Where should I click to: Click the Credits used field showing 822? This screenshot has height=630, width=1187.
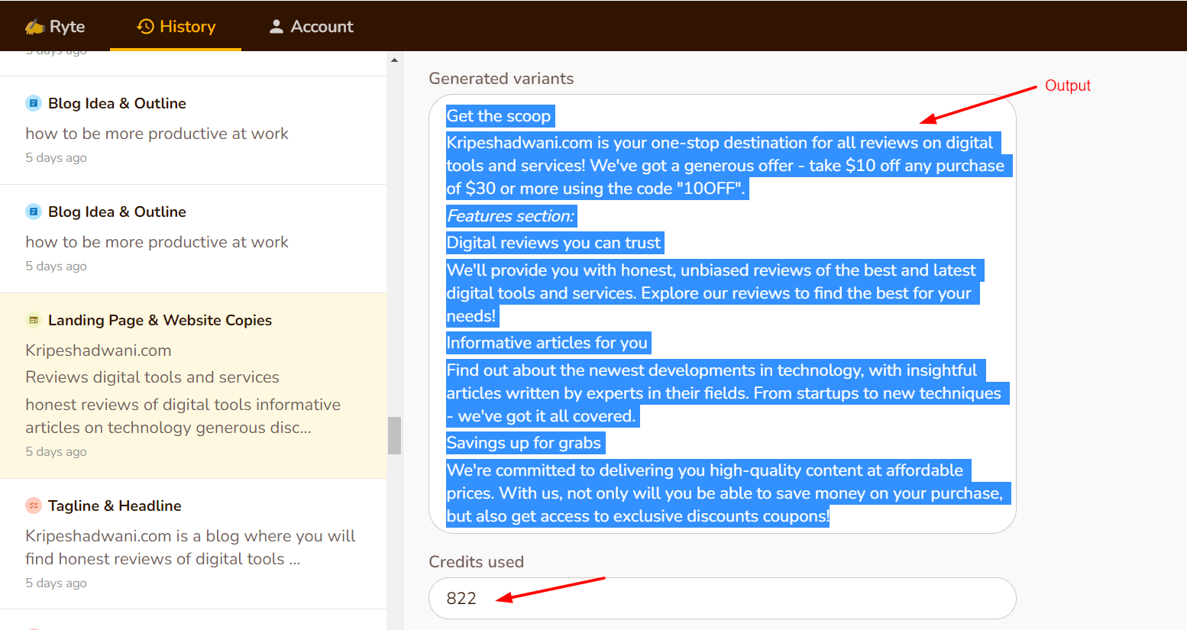click(721, 598)
